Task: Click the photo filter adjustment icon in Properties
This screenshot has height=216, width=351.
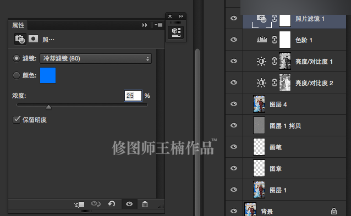Action: coord(20,40)
